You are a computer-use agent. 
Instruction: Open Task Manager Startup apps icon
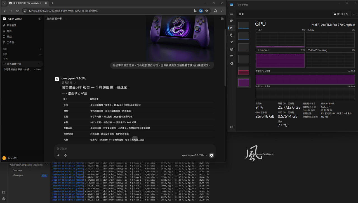coord(232,42)
